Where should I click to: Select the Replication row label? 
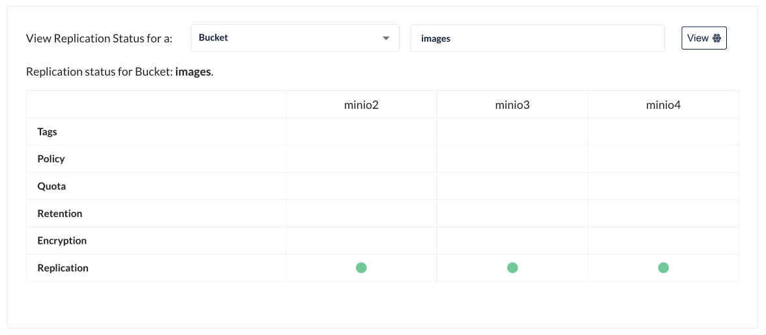(x=63, y=268)
